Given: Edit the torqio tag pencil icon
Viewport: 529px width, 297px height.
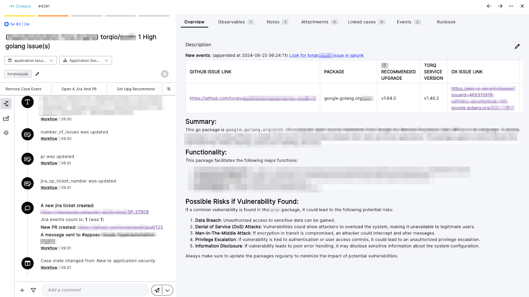Looking at the screenshot, I should click(x=37, y=74).
